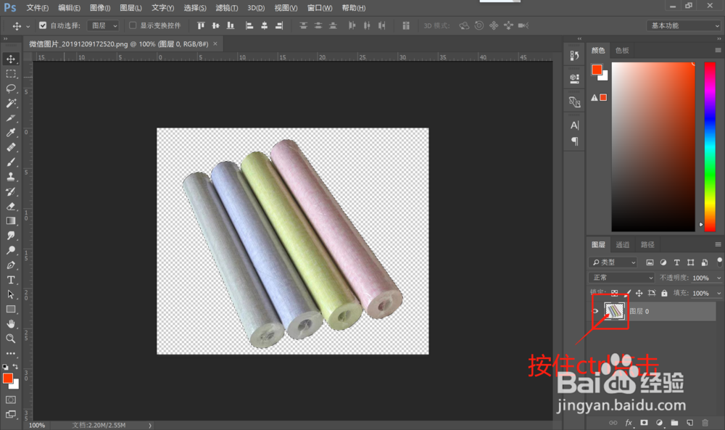
Task: Align top edges in options bar
Action: coord(201,25)
